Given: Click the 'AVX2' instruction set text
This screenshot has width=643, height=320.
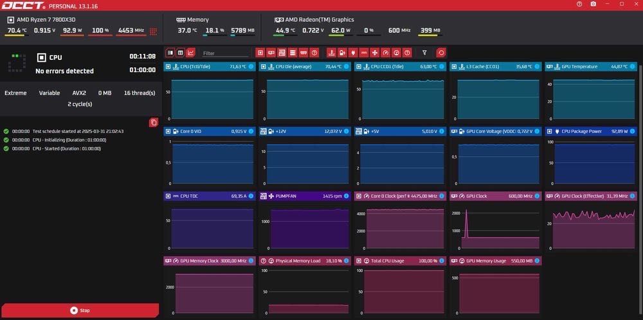Looking at the screenshot, I should 79,93.
